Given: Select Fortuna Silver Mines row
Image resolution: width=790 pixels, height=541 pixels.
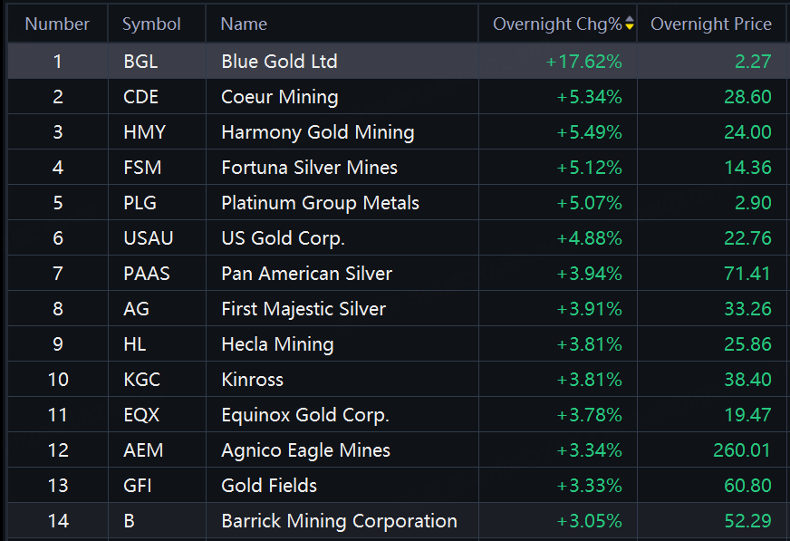Looking at the screenshot, I should coord(309,168).
